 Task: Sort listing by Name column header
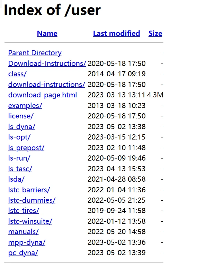pos(47,33)
